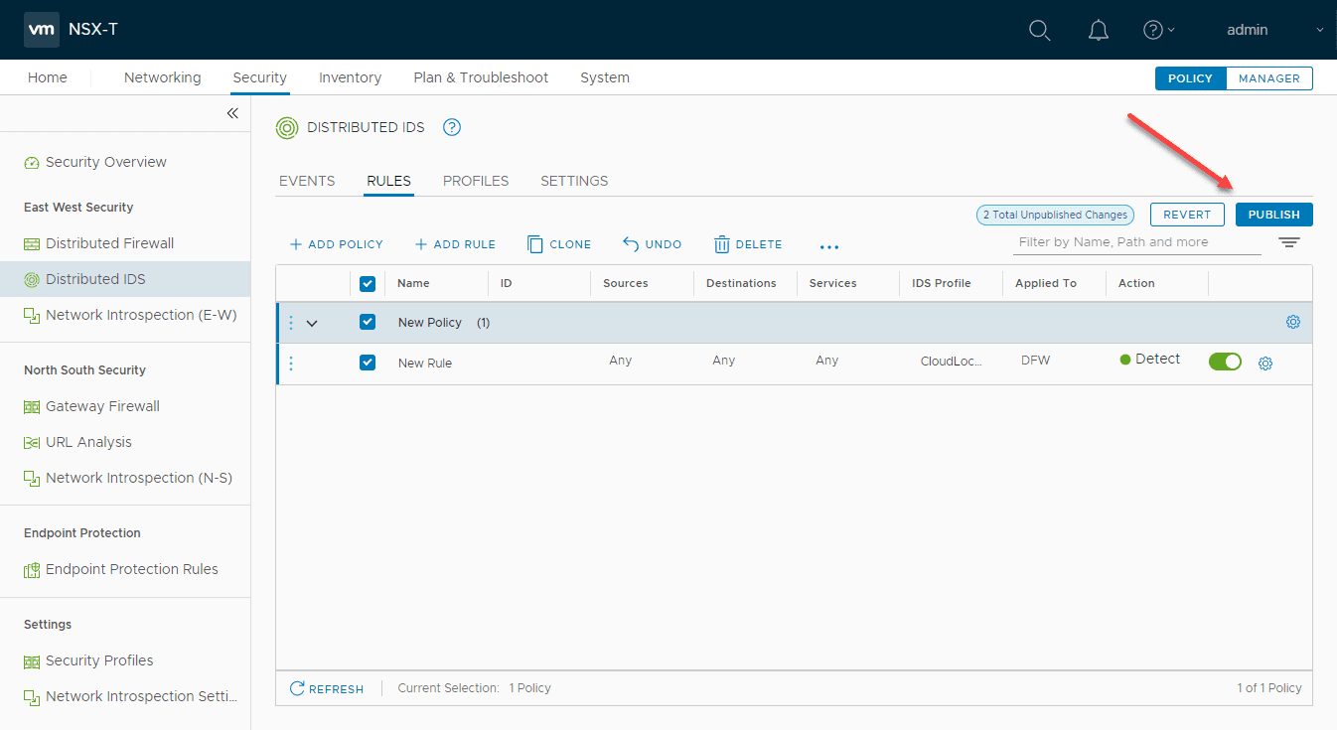Screen dimensions: 1337x730
Task: Open New Rule settings gear
Action: 1265,364
